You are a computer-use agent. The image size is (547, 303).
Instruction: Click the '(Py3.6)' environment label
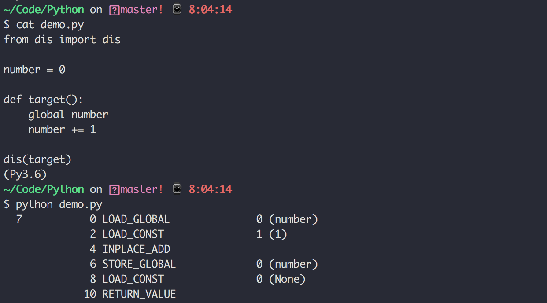click(25, 174)
